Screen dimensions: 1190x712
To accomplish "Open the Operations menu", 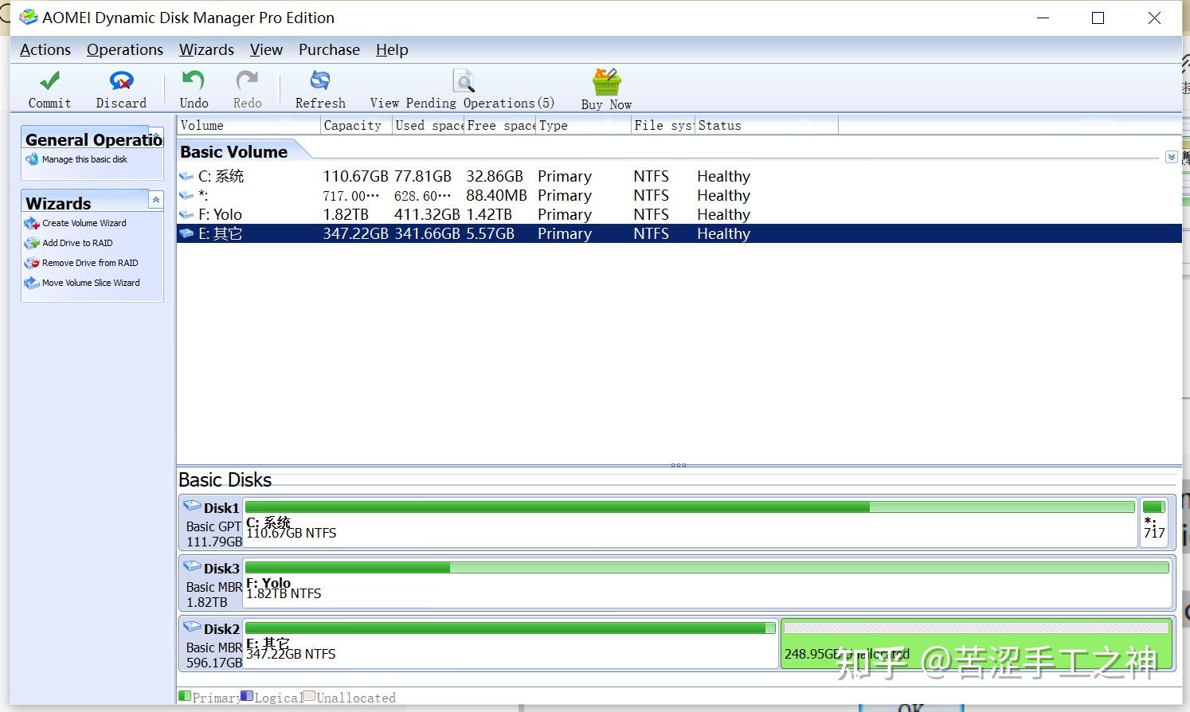I will [x=124, y=49].
